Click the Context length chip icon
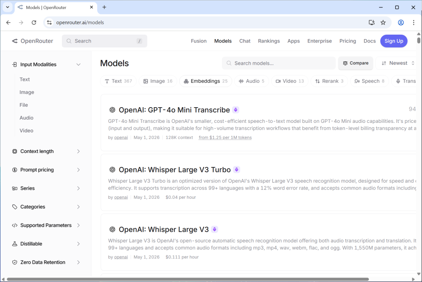 click(14, 151)
